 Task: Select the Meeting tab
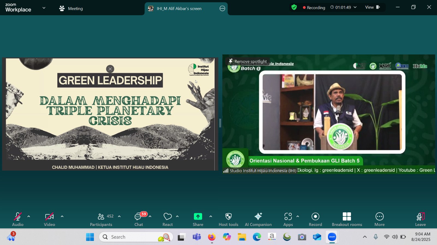coord(71,8)
